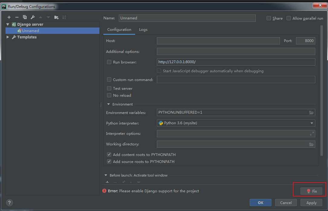Remove the selected configuration with the minus icon
The height and width of the screenshot is (211, 328).
click(17, 17)
